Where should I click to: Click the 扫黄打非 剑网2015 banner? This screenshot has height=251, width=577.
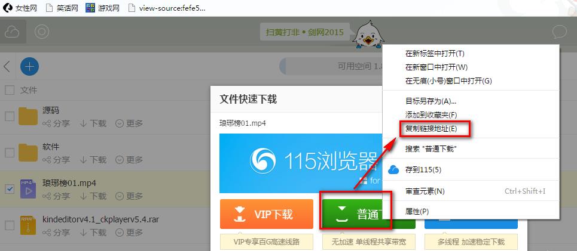pos(305,32)
